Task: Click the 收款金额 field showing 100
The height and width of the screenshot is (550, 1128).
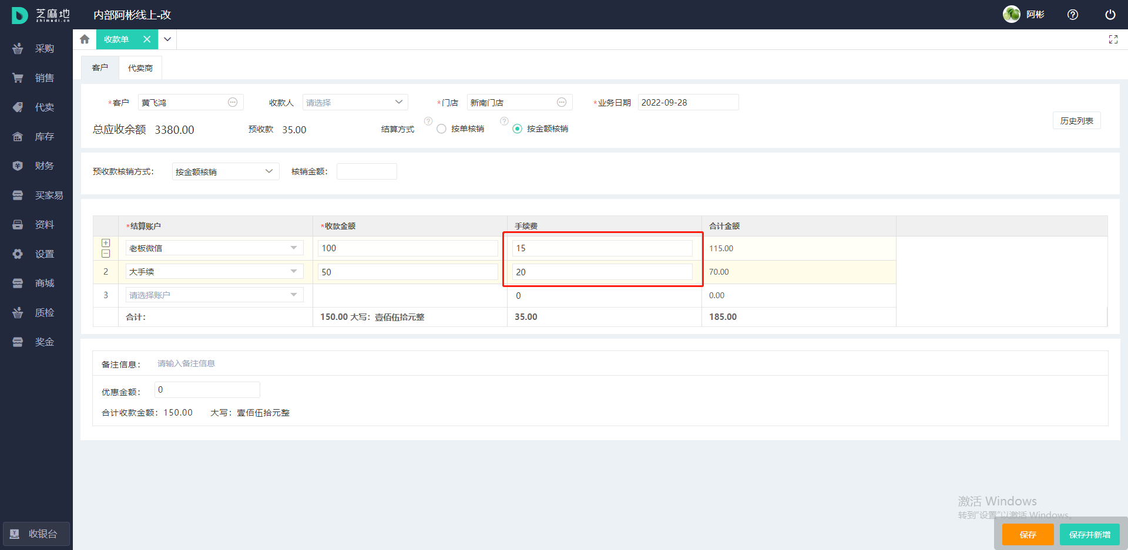Action: point(408,248)
